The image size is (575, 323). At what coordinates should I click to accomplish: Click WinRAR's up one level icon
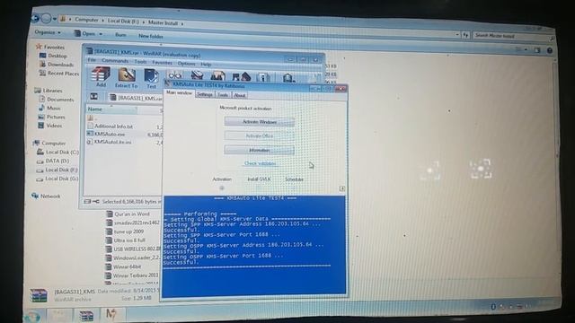click(x=93, y=96)
